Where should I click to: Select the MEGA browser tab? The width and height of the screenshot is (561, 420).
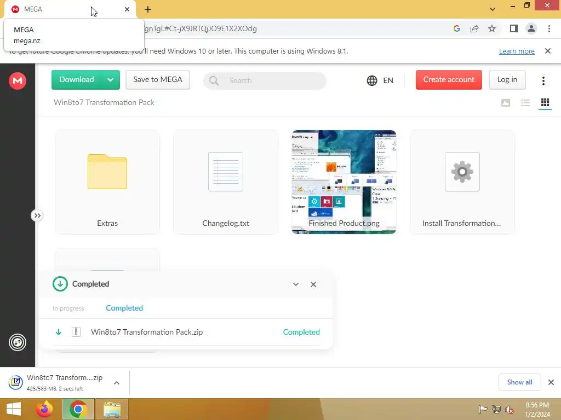pyautogui.click(x=70, y=9)
